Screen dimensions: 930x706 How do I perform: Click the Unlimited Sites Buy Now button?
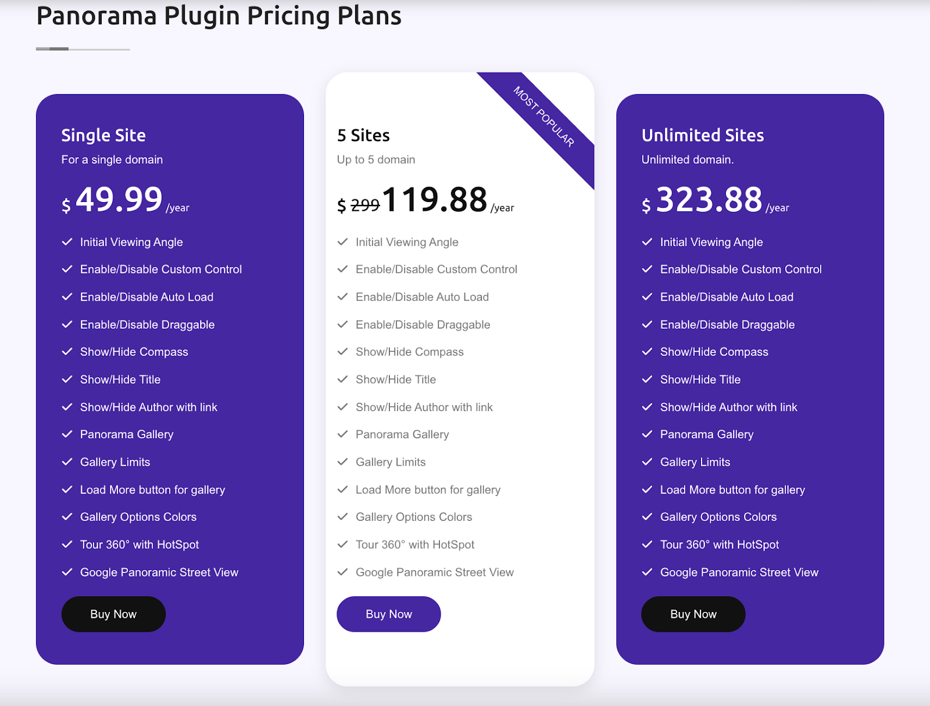coord(693,614)
